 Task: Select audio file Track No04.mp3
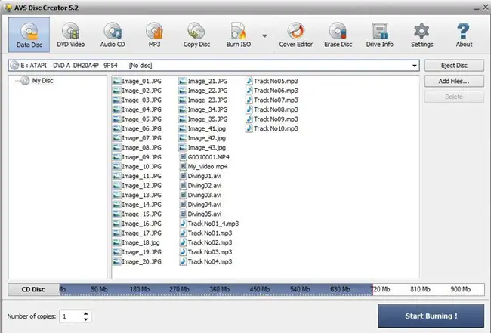click(x=206, y=261)
